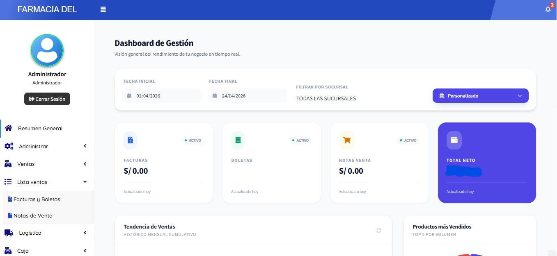Open the notifications bell

548,9
